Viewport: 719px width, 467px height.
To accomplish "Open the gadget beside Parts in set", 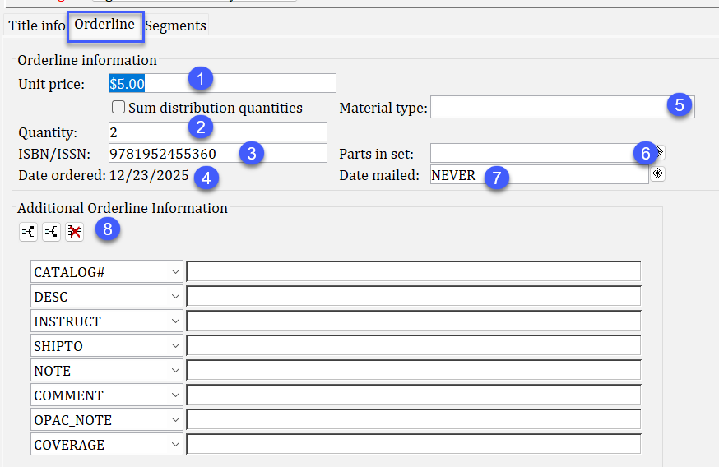I will click(x=659, y=153).
